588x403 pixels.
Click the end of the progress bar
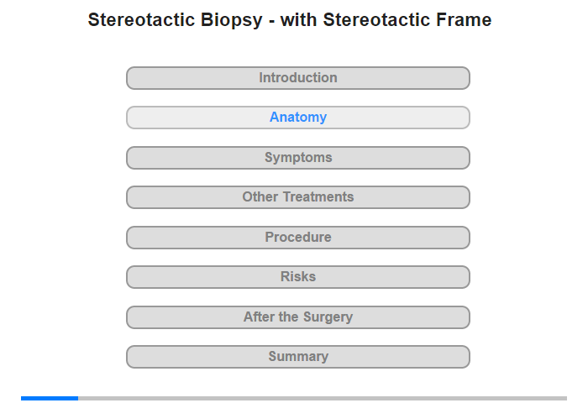tap(565, 398)
